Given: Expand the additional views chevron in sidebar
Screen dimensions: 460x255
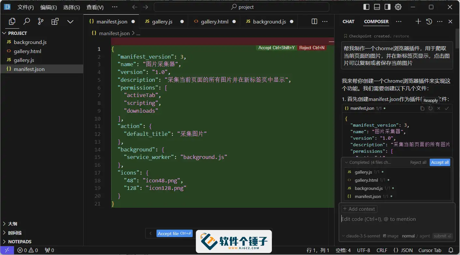Looking at the screenshot, I should point(70,21).
